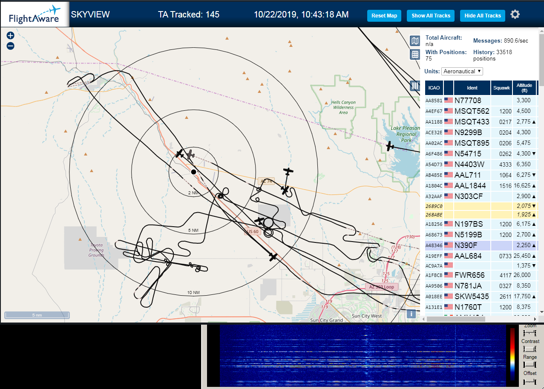Open the map layer selector icon
544x389 pixels.
click(x=415, y=41)
